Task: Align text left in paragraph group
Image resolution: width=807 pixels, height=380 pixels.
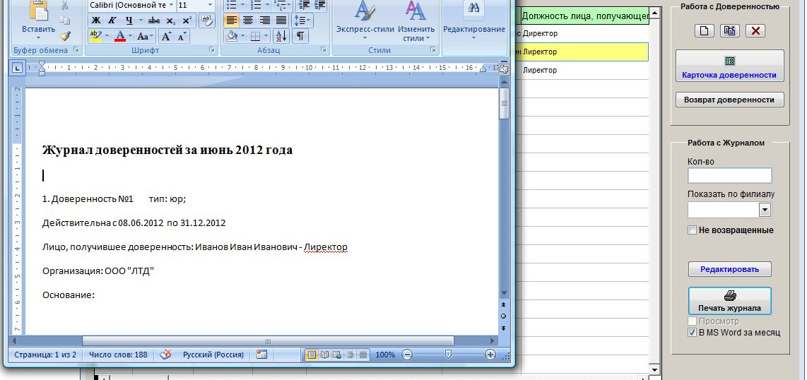Action: (232, 20)
